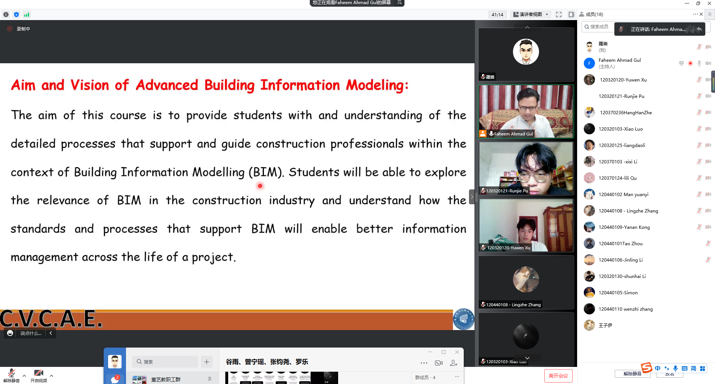Viewport: 715px width, 384px height.
Task: Select 120320121-Runjie Pu in members list
Action: point(646,96)
